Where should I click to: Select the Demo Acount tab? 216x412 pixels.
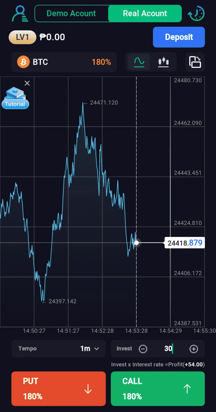click(71, 14)
